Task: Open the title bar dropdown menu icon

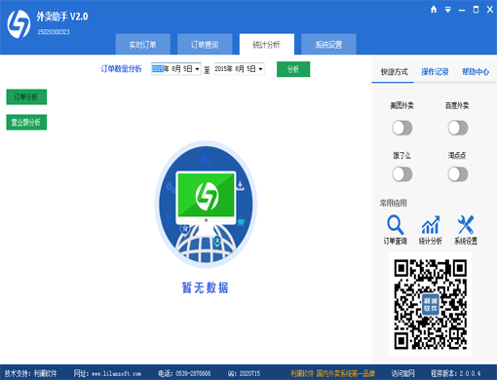Action: [x=447, y=10]
